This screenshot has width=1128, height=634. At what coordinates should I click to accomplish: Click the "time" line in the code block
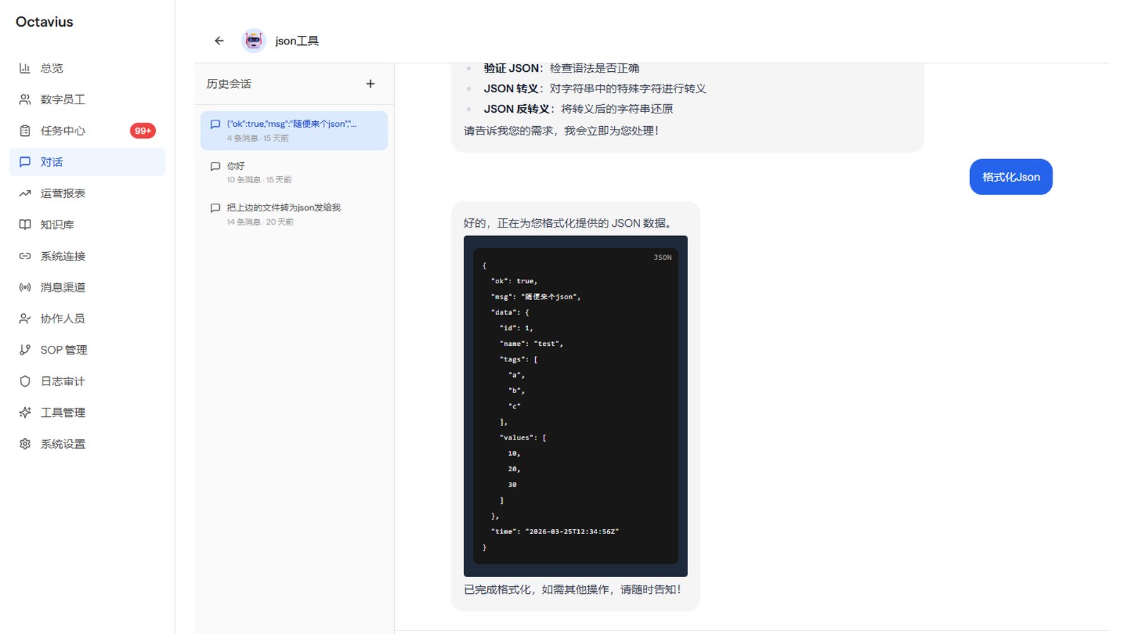click(x=555, y=532)
